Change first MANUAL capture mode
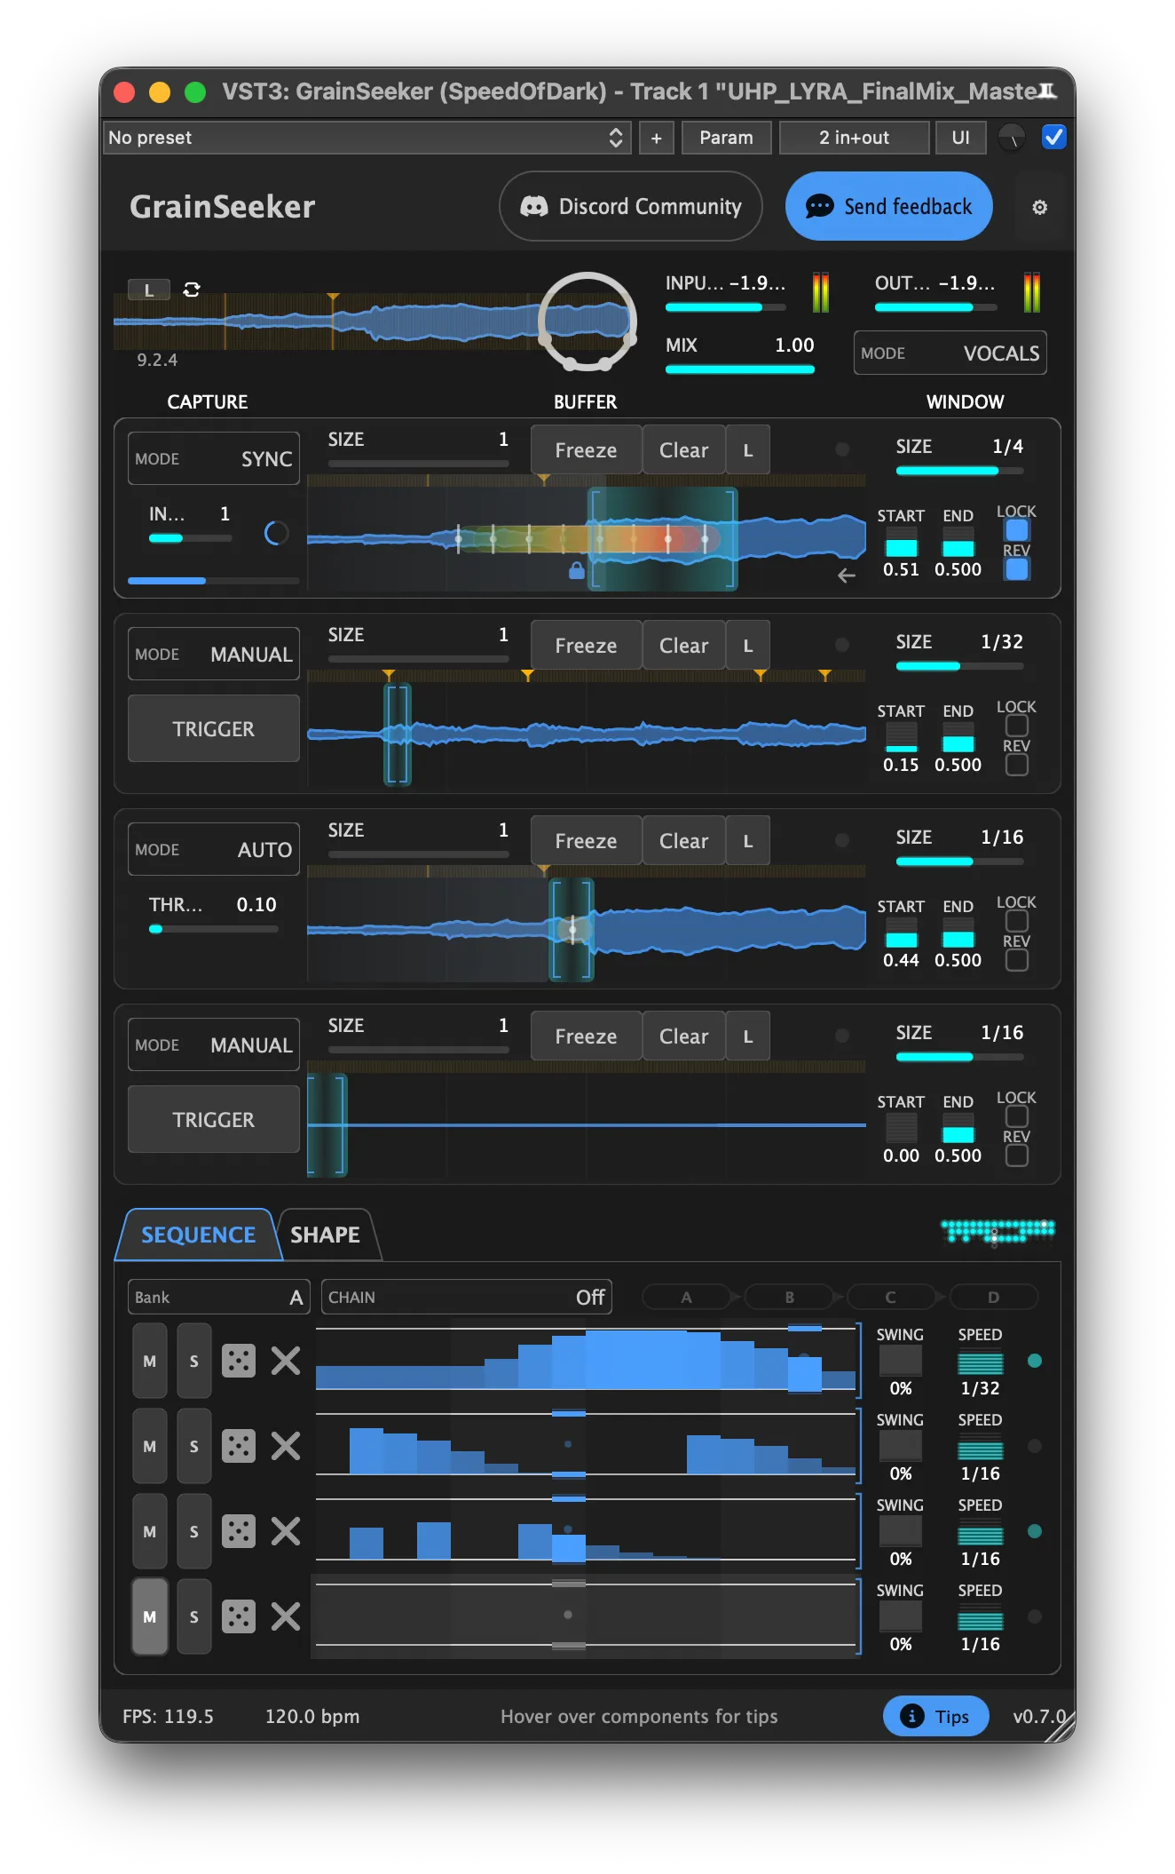The width and height of the screenshot is (1175, 1874). pyautogui.click(x=214, y=654)
